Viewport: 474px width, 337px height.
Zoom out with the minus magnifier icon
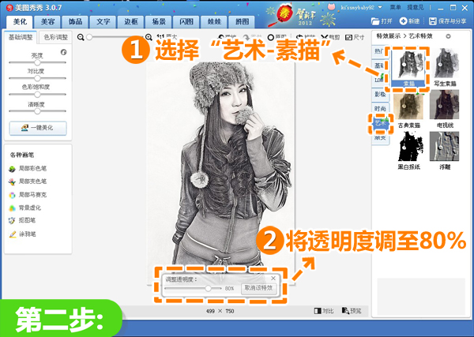pos(81,37)
